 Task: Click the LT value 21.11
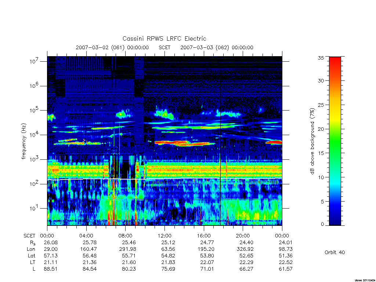click(x=51, y=262)
